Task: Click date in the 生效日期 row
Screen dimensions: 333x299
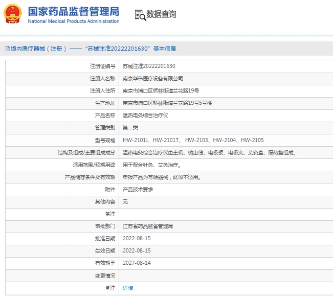Action: click(137, 251)
